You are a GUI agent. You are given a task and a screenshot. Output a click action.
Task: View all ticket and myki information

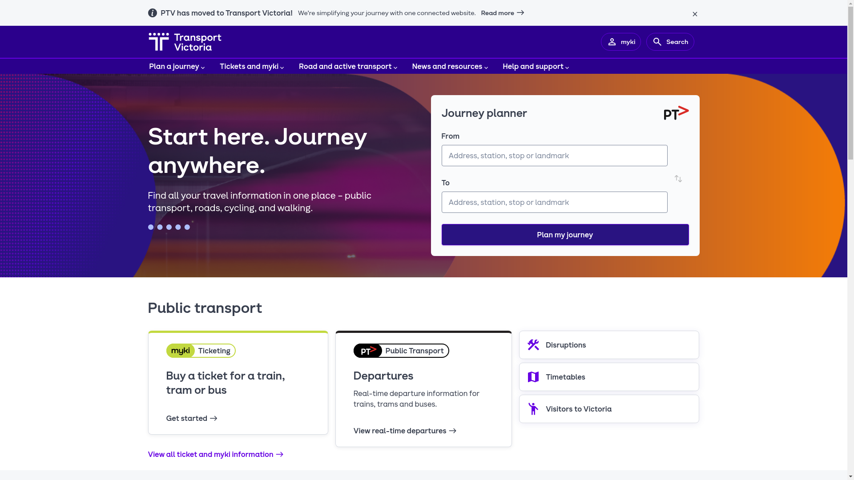[x=216, y=454]
